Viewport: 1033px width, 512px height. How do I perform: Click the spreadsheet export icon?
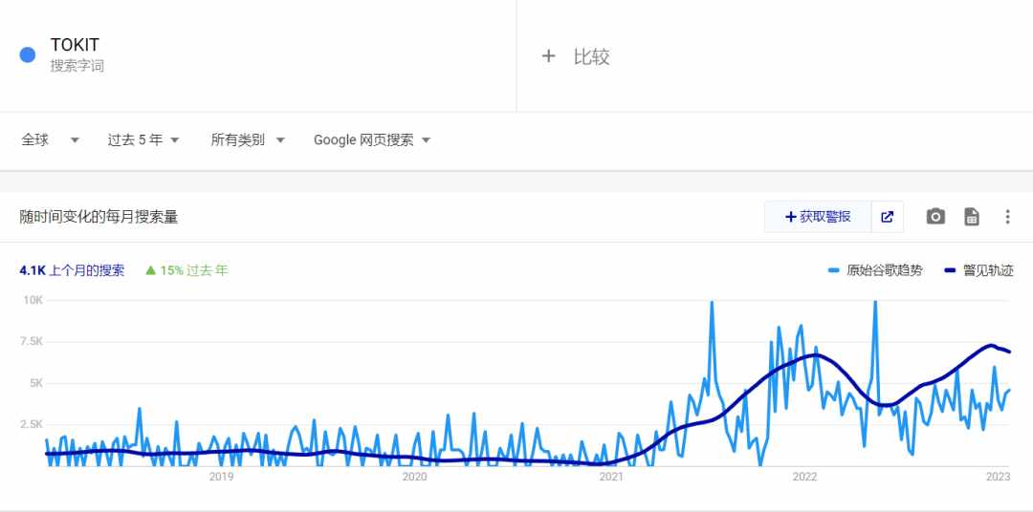pos(972,217)
